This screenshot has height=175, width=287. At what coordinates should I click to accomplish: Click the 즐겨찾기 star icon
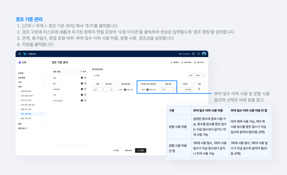172,62
